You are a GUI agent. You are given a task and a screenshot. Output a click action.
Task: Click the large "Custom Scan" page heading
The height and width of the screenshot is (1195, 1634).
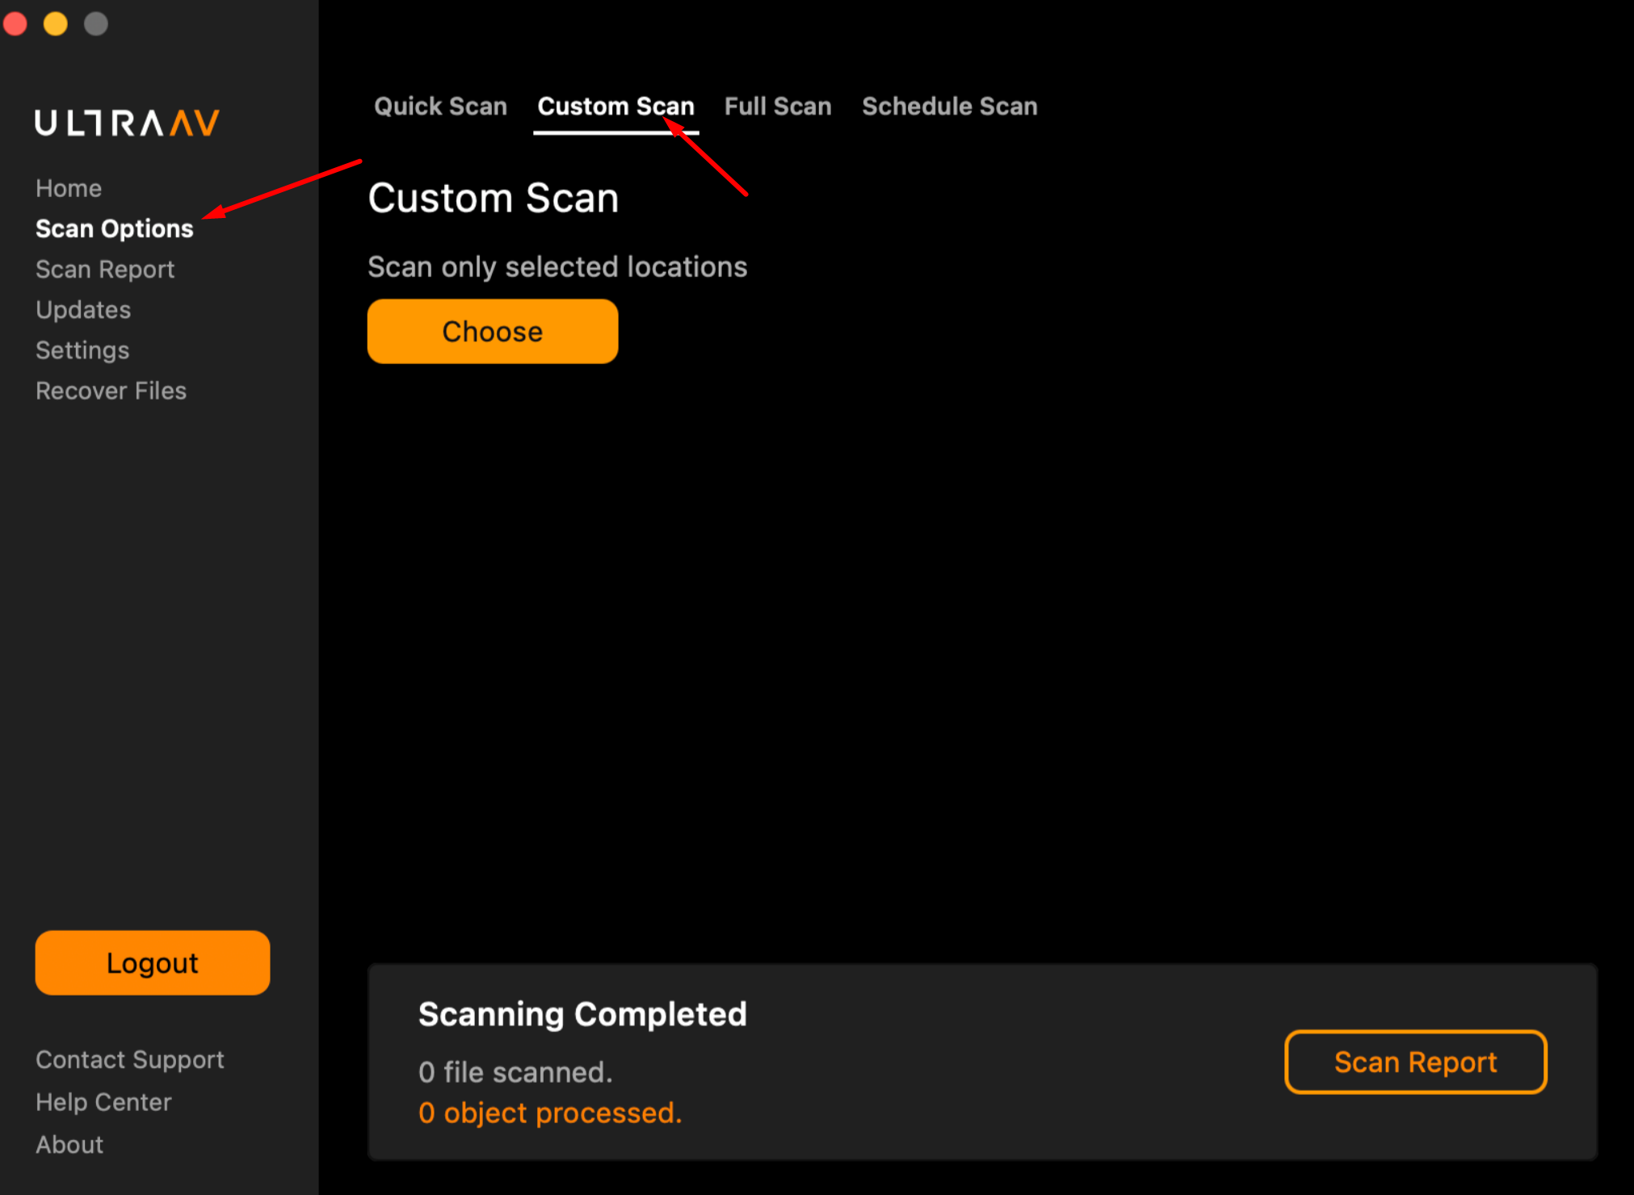click(494, 198)
